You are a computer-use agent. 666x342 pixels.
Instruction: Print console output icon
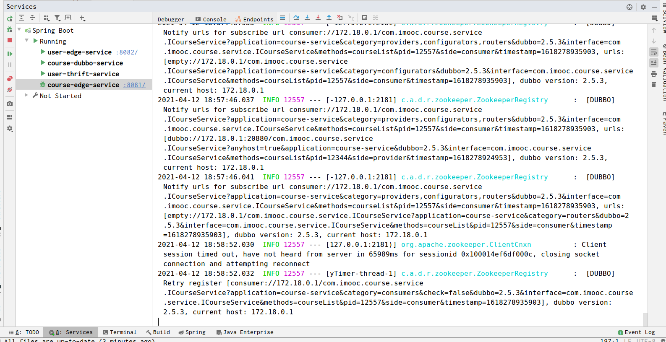tap(654, 74)
